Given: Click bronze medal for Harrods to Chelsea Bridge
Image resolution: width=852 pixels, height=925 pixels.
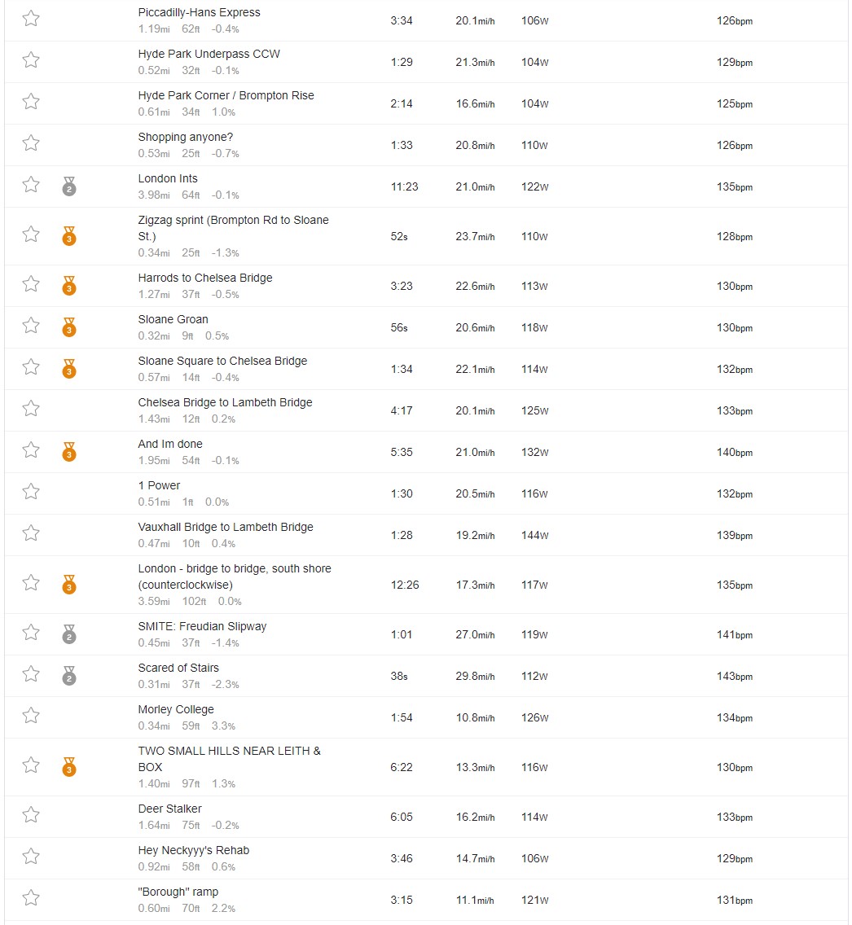Looking at the screenshot, I should [x=69, y=286].
